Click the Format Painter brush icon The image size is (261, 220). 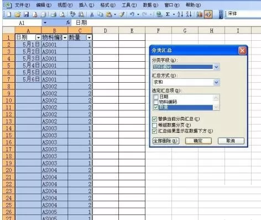tap(122, 14)
